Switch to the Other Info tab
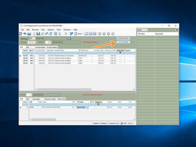This screenshot has width=196, height=147. 61,99
